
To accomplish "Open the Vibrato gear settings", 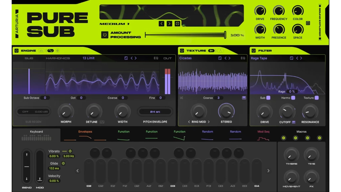I will pos(70,151).
